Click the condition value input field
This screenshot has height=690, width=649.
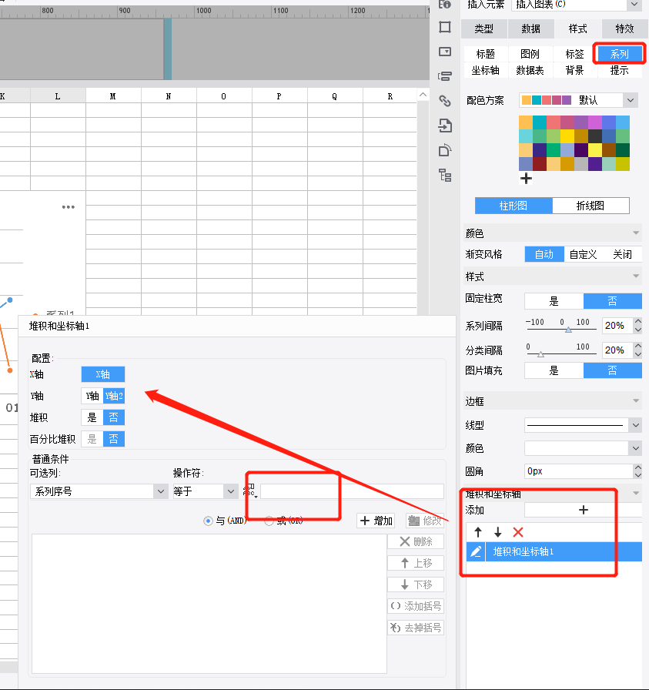click(352, 491)
